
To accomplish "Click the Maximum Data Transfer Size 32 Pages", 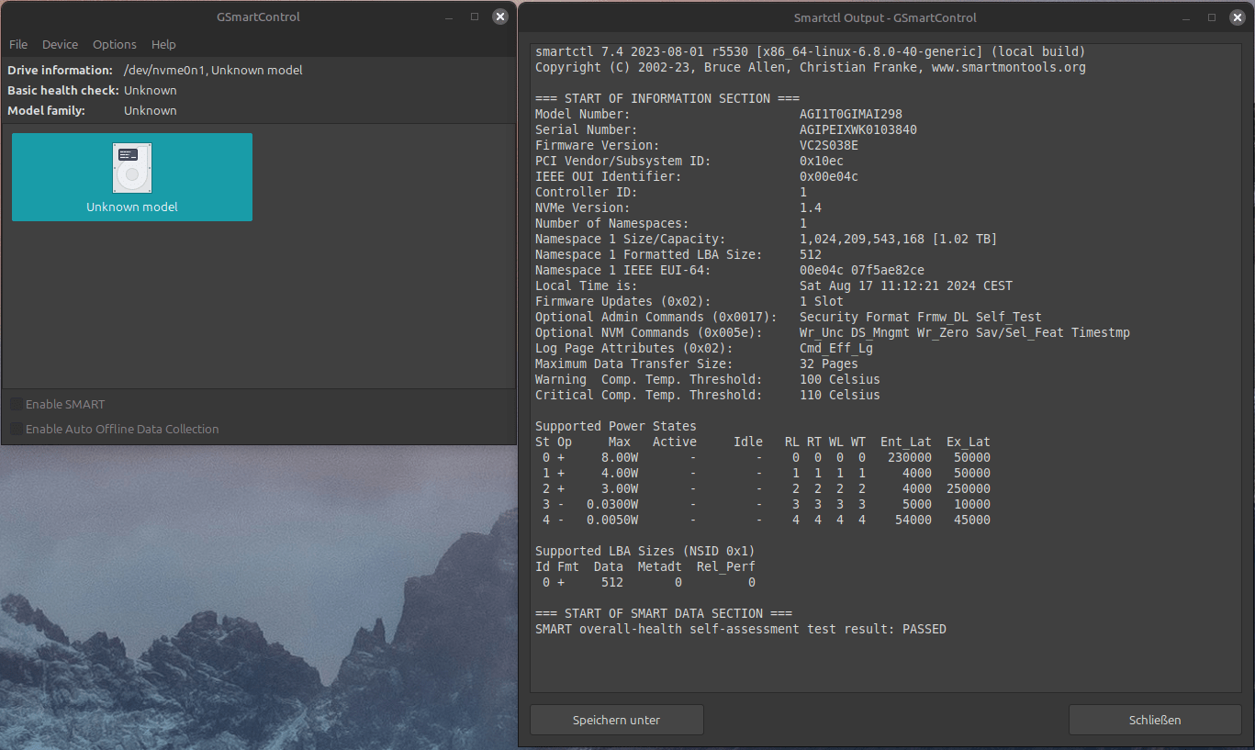I will [x=829, y=364].
